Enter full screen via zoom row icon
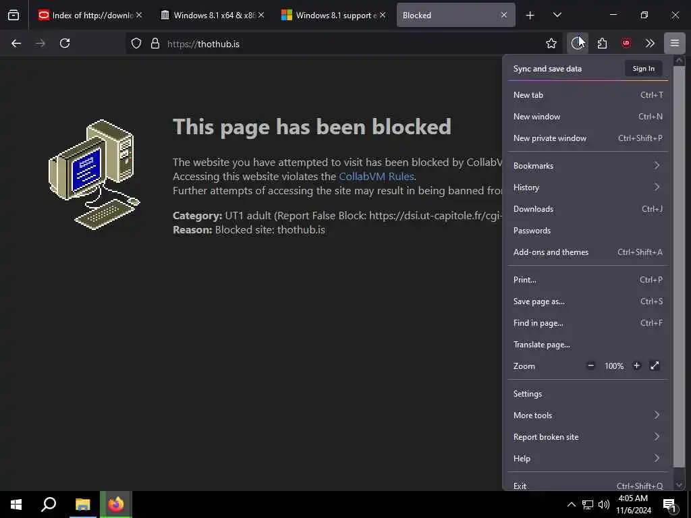The height and width of the screenshot is (518, 691). [x=655, y=366]
